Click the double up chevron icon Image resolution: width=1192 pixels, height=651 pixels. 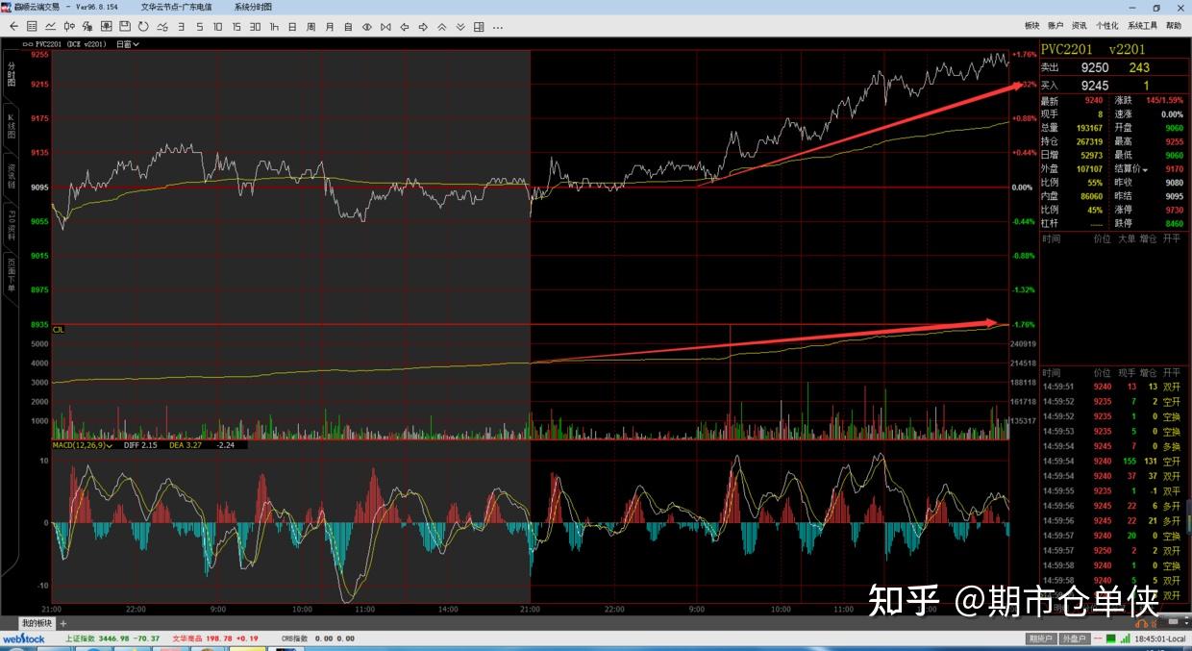coord(442,26)
